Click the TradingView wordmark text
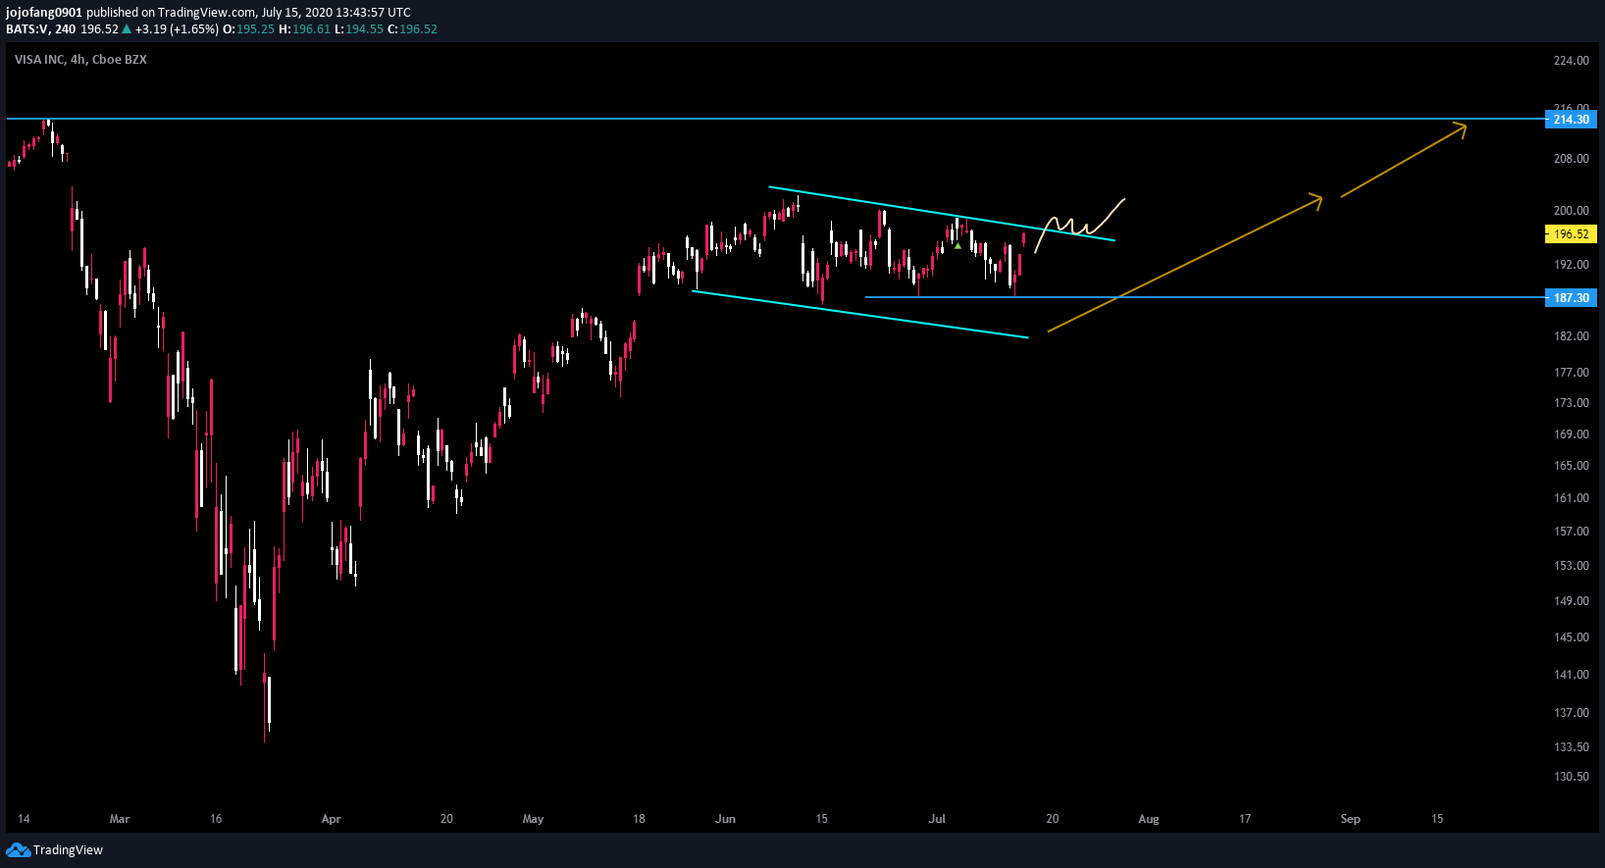The image size is (1605, 868). [68, 850]
